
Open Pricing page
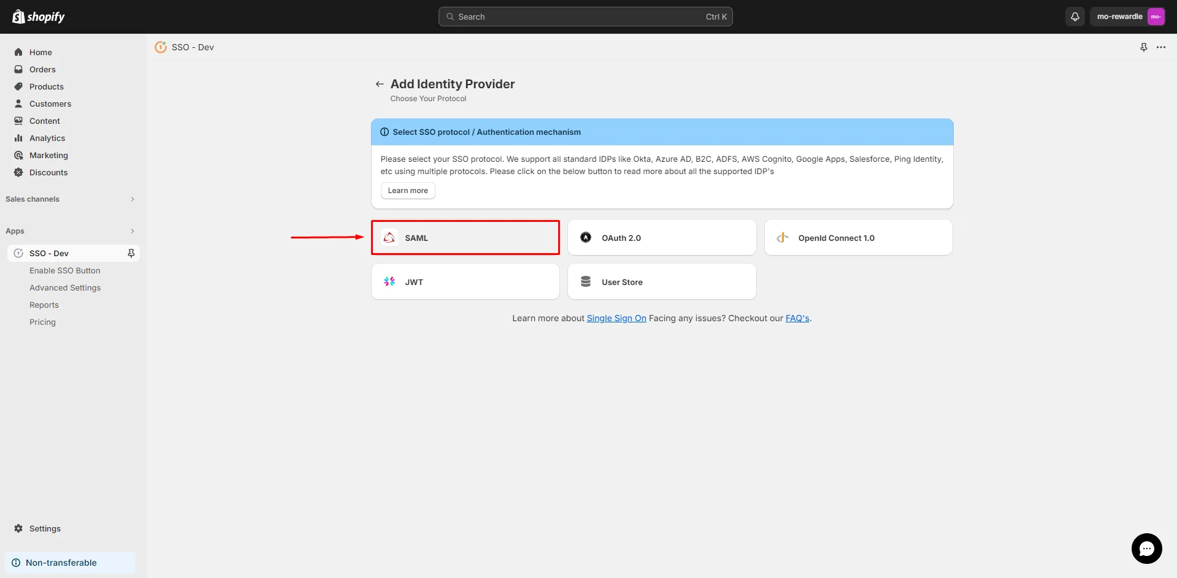pyautogui.click(x=42, y=322)
